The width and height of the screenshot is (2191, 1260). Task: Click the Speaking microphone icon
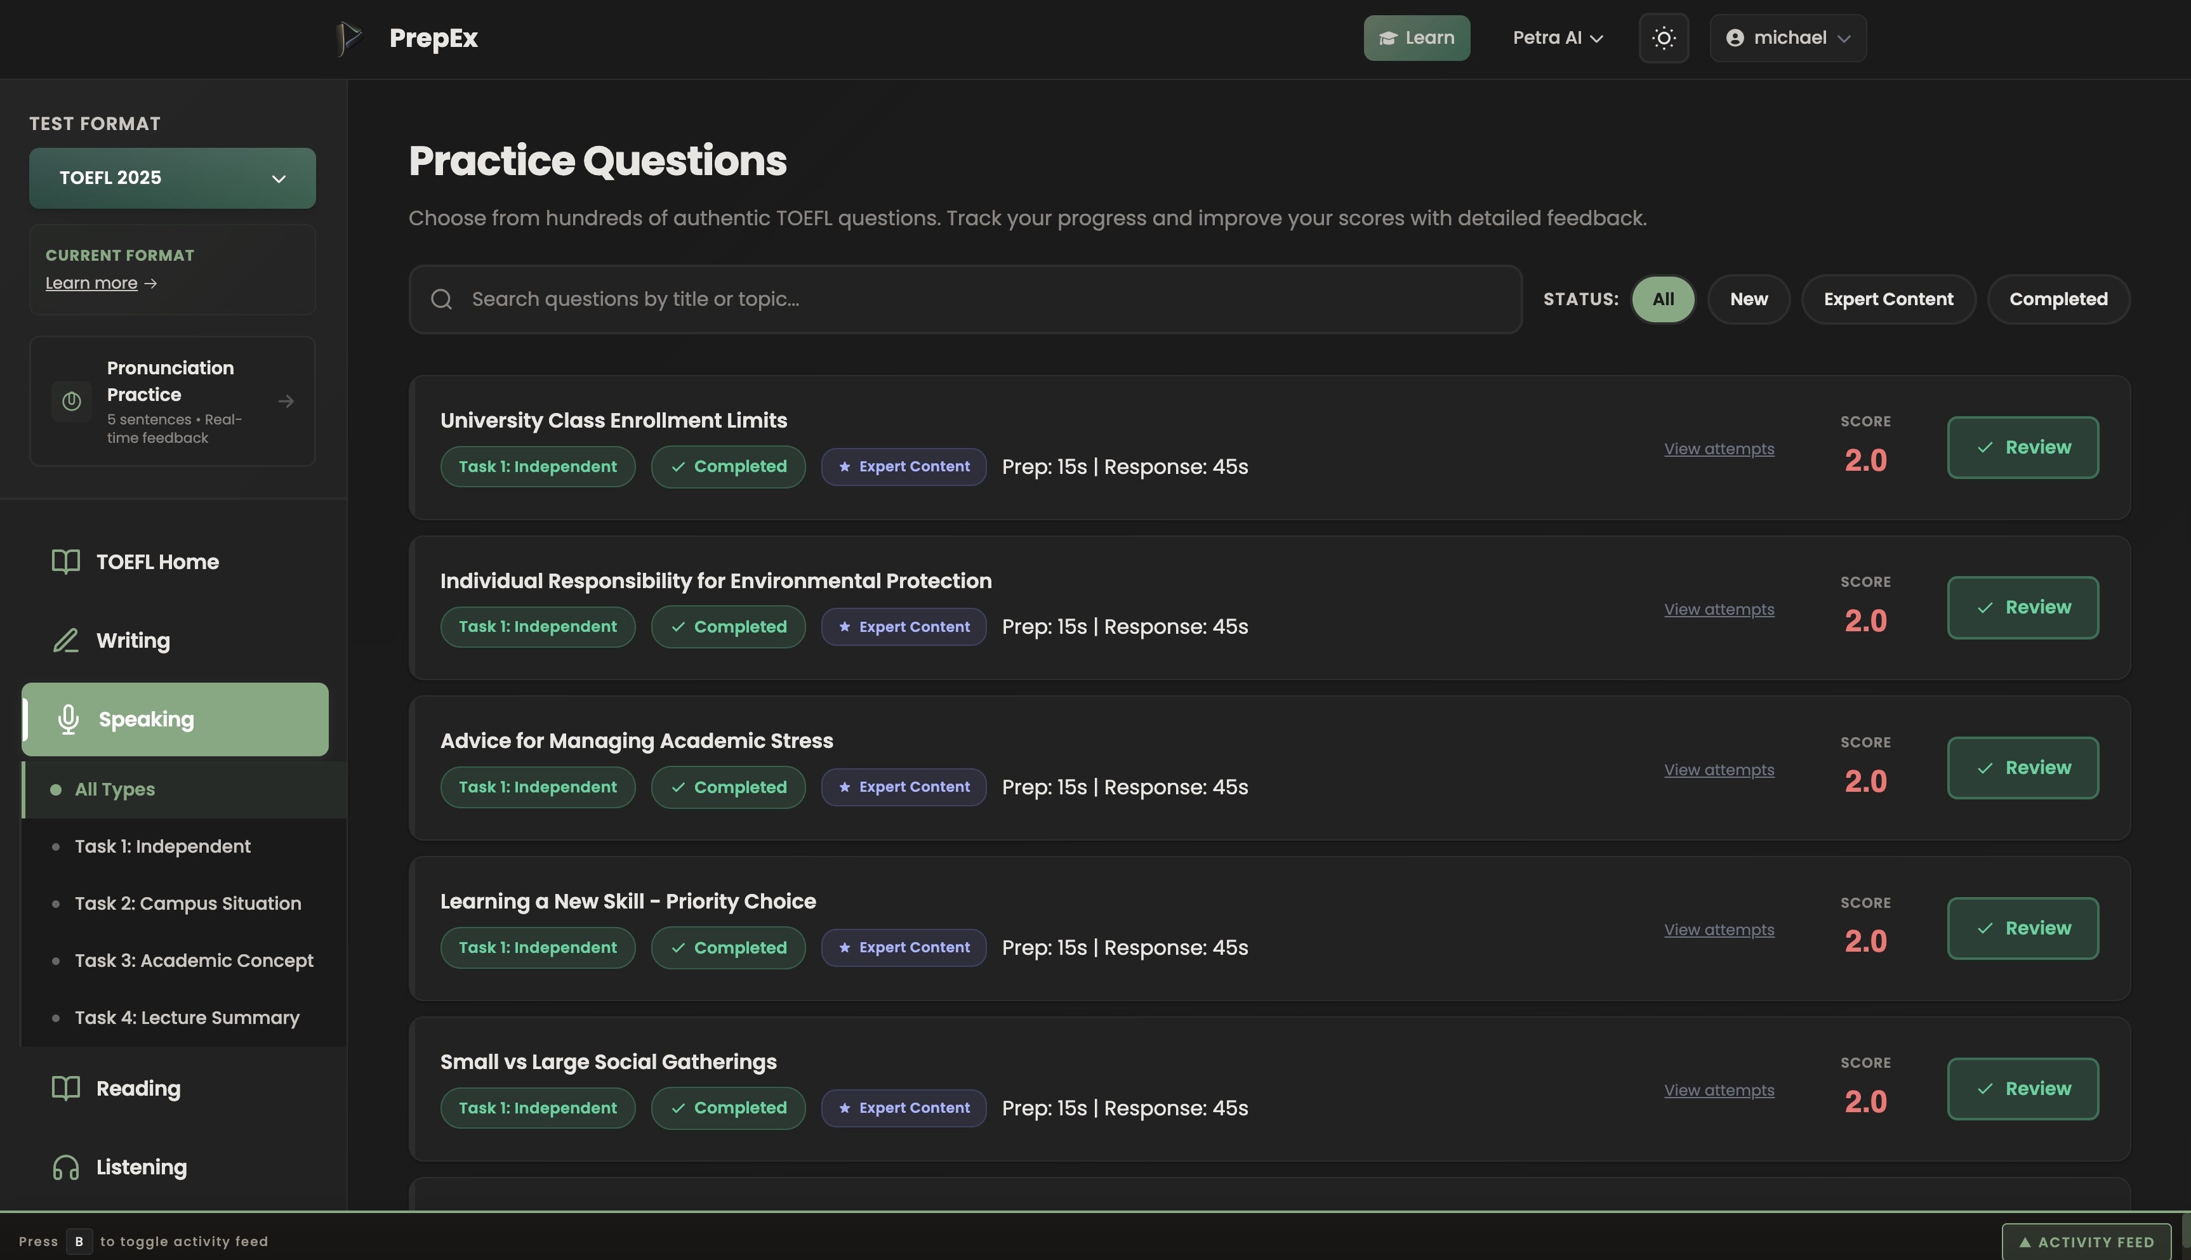(x=67, y=719)
